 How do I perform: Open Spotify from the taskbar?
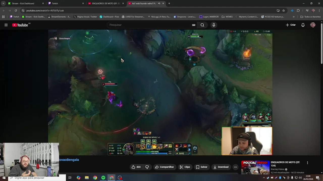pyautogui.click(x=103, y=178)
